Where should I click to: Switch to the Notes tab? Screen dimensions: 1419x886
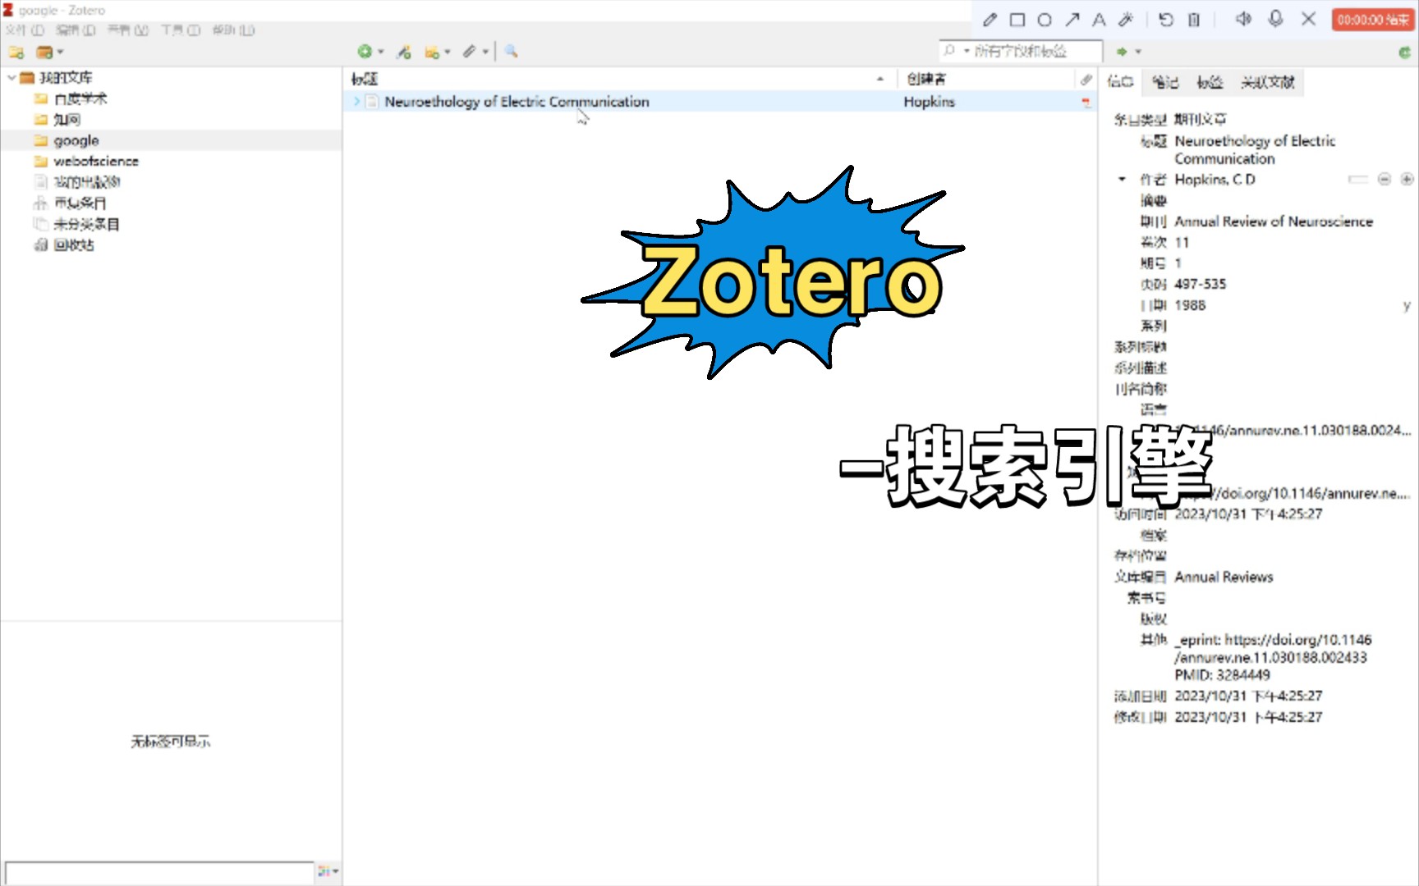click(x=1164, y=81)
